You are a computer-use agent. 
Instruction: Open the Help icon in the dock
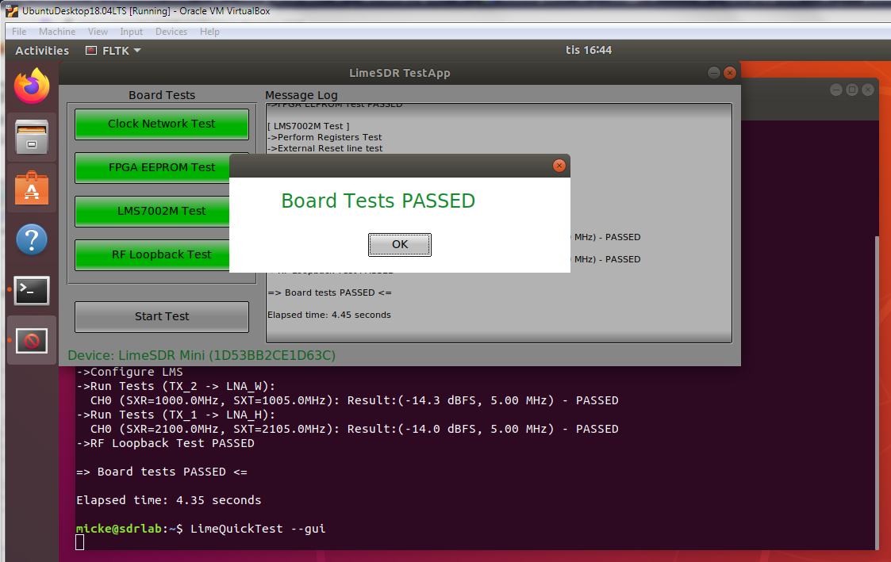click(32, 239)
